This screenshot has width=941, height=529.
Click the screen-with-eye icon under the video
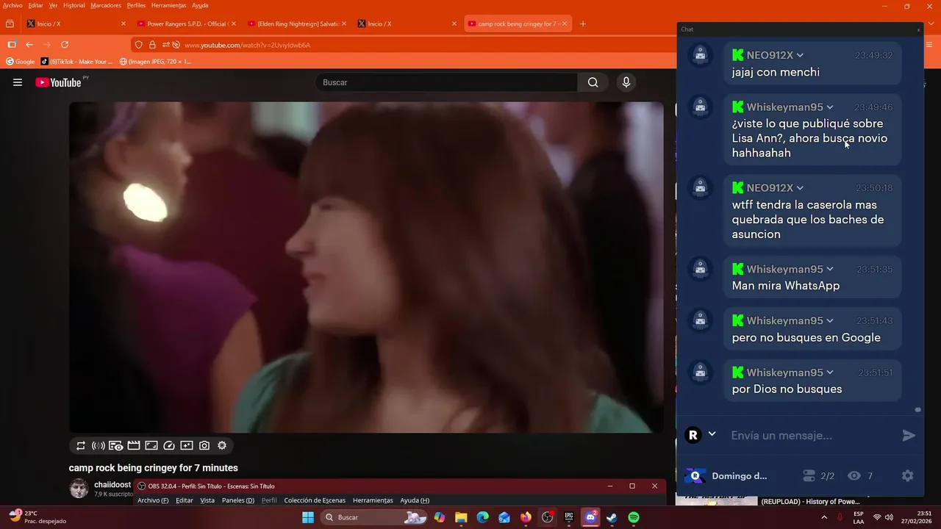(116, 445)
